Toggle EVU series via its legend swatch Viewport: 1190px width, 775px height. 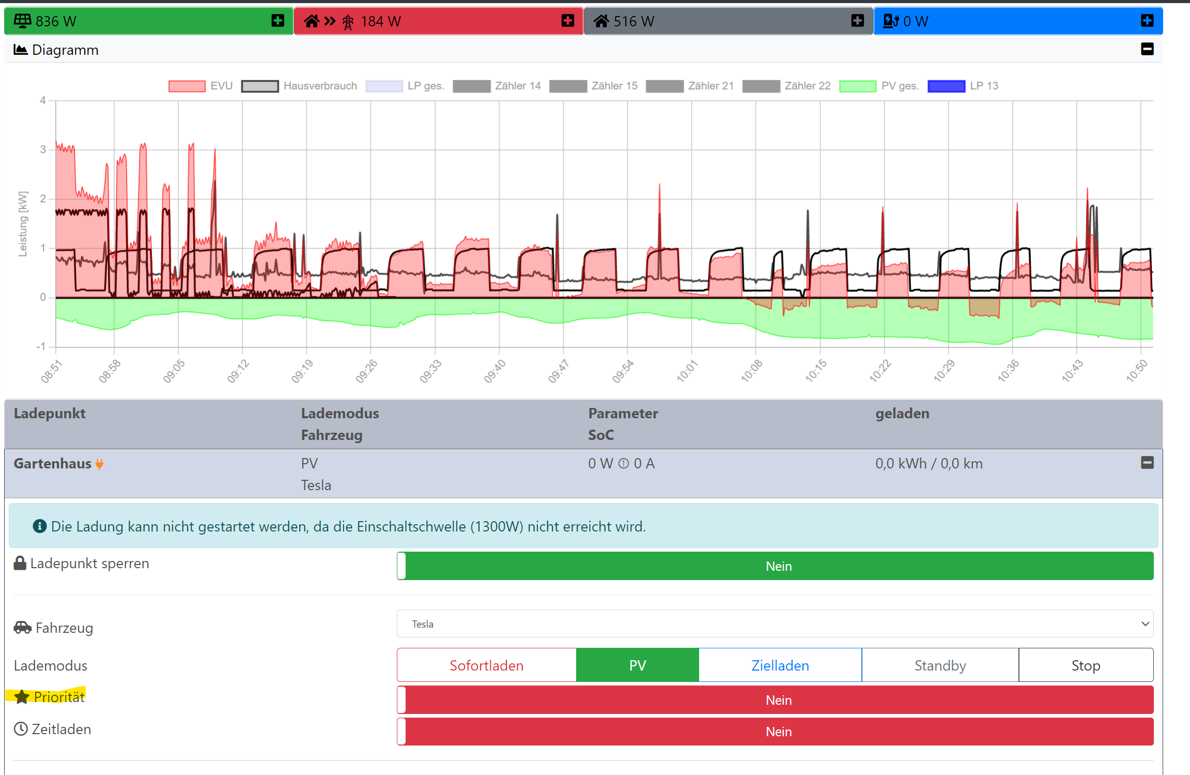click(x=187, y=86)
